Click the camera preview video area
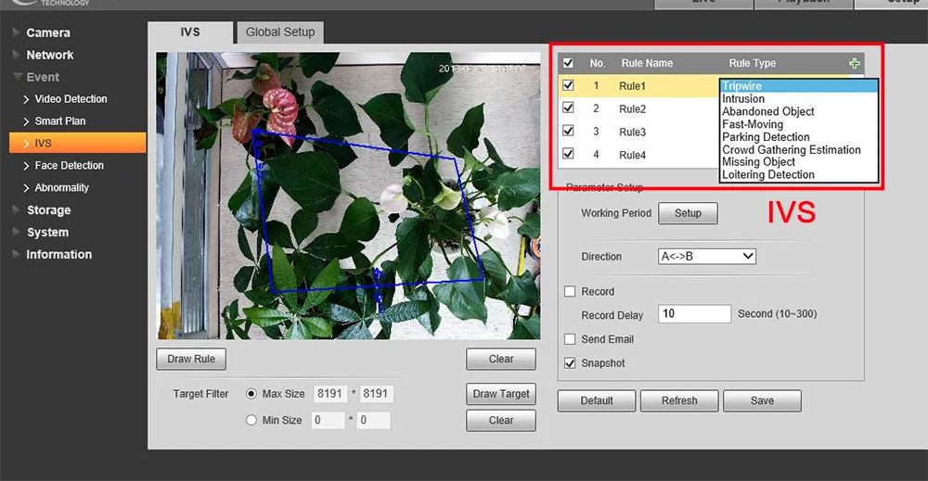 pos(349,196)
